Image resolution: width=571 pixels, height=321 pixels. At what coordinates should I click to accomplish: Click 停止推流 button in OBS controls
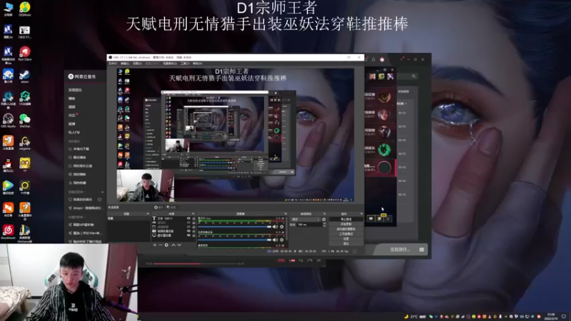pyautogui.click(x=346, y=219)
